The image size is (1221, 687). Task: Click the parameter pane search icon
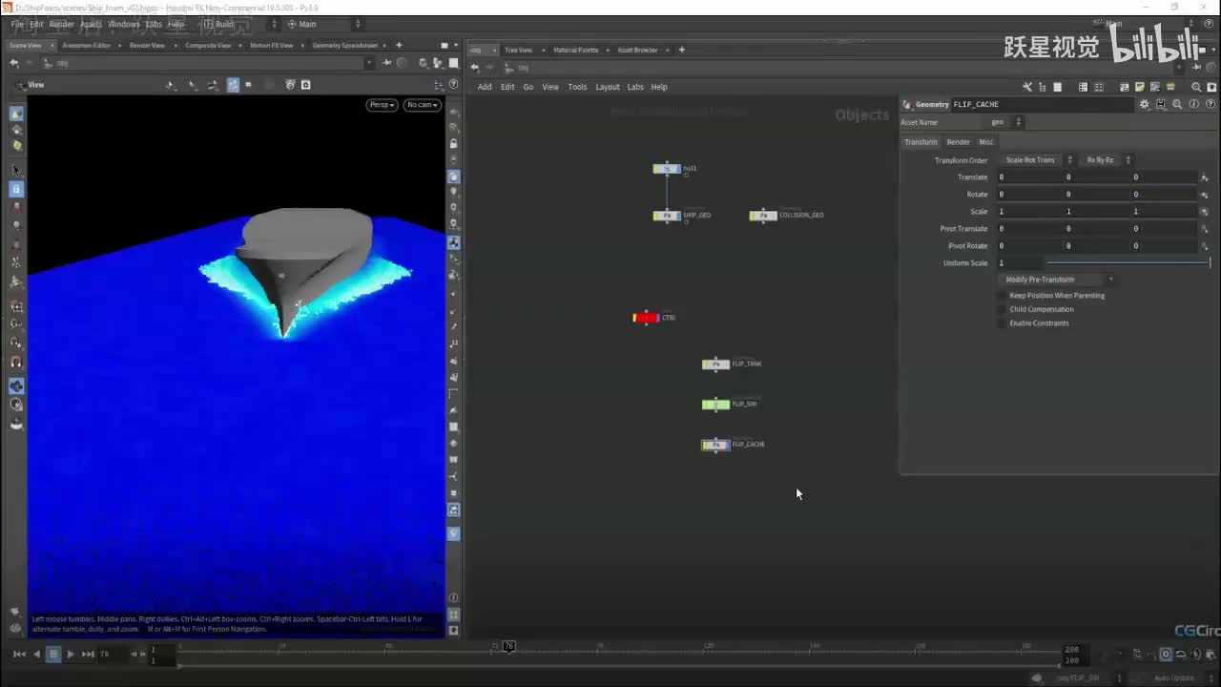click(x=1177, y=104)
